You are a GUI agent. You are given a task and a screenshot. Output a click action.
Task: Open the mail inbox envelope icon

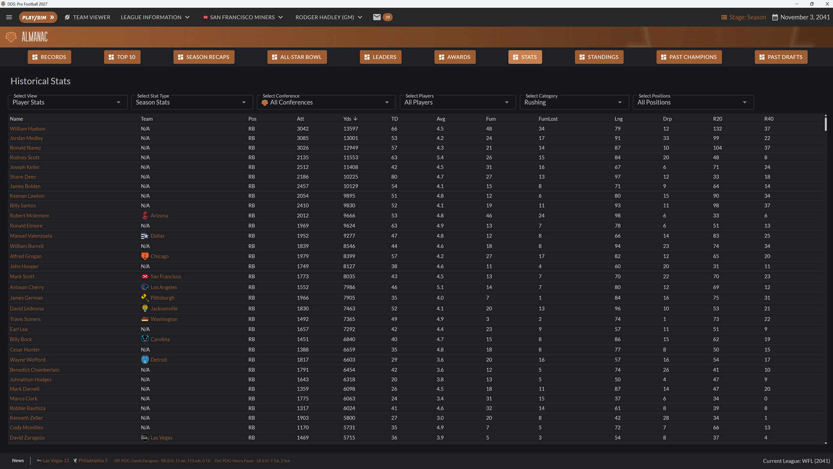click(x=377, y=17)
